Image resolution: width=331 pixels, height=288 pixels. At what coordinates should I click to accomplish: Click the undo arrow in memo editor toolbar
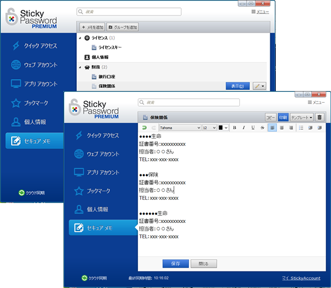click(x=145, y=128)
